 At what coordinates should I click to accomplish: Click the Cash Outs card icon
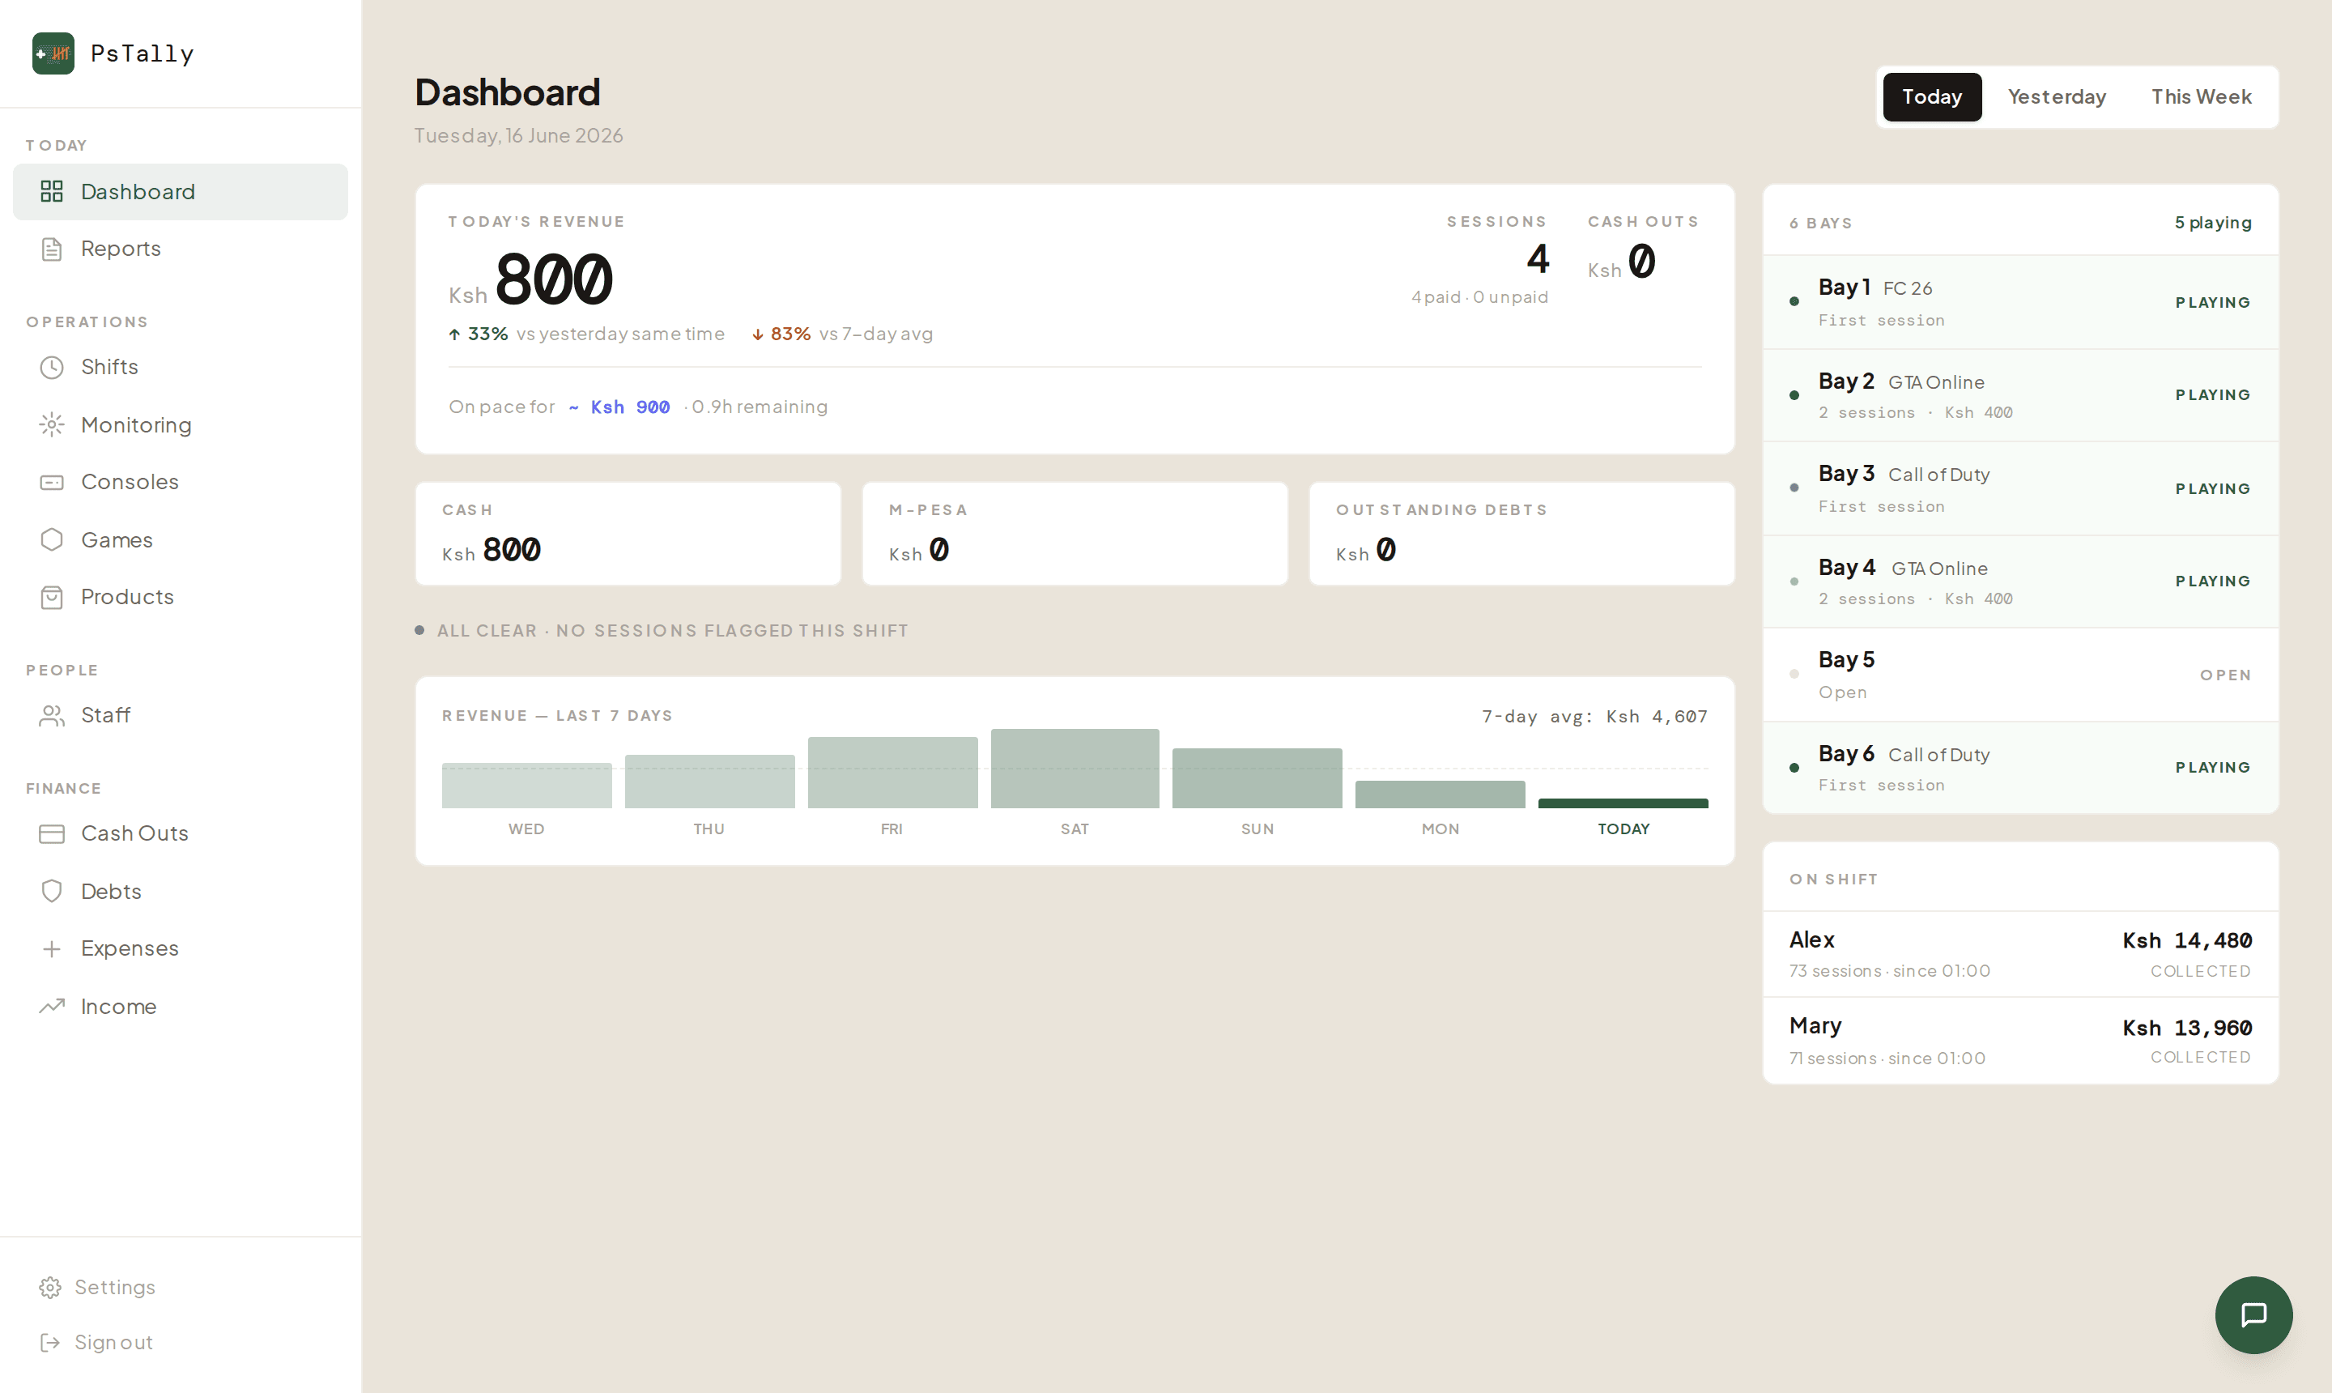pyautogui.click(x=52, y=833)
